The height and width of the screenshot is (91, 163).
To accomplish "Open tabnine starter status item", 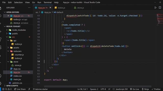I will click(x=40, y=89).
